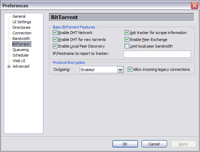This screenshot has height=152, width=200.
Task: Open Connection preferences page
Action: tap(22, 33)
